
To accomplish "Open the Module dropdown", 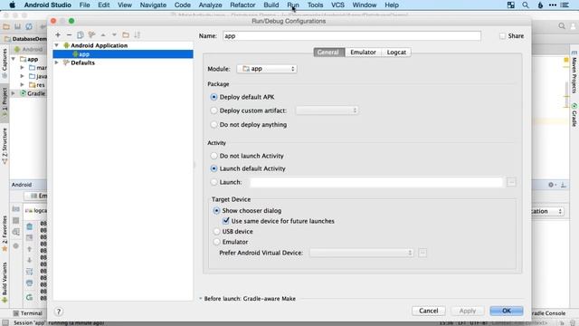I will 267,69.
